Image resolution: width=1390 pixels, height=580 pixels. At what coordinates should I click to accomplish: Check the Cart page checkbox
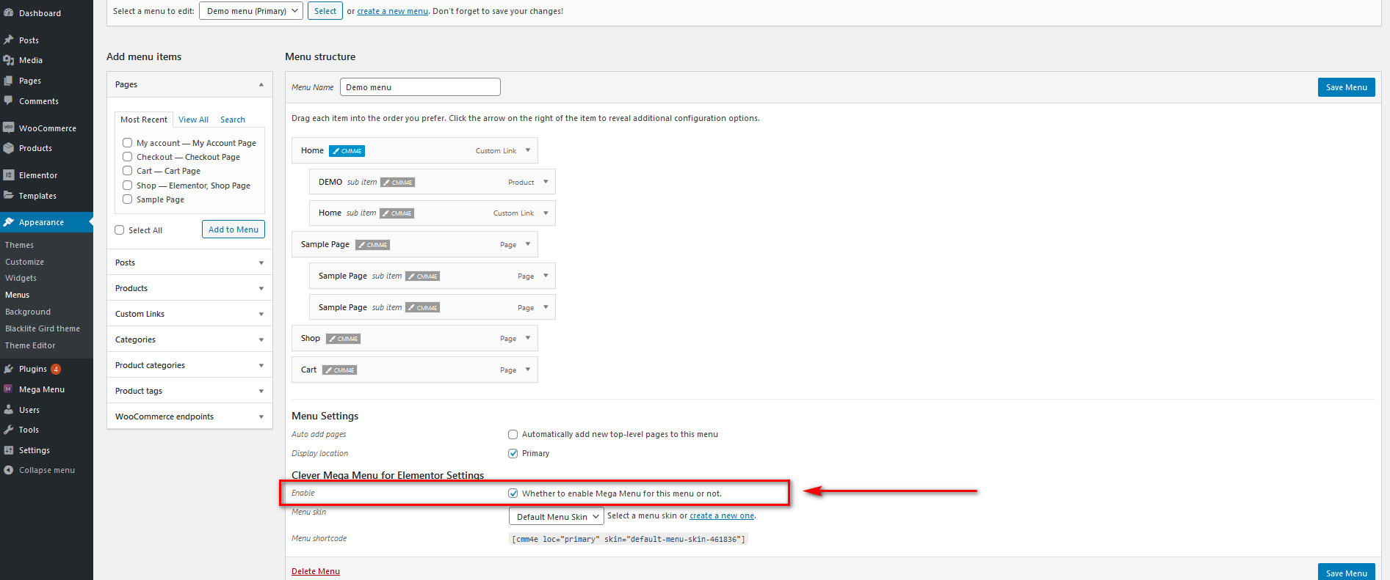tap(128, 171)
